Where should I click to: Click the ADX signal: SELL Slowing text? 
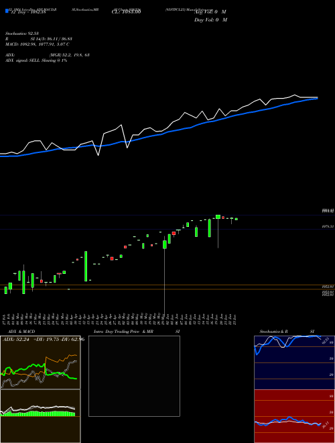tap(36, 60)
